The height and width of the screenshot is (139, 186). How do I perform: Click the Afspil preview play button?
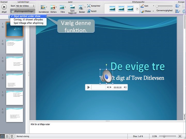pos(4,7)
